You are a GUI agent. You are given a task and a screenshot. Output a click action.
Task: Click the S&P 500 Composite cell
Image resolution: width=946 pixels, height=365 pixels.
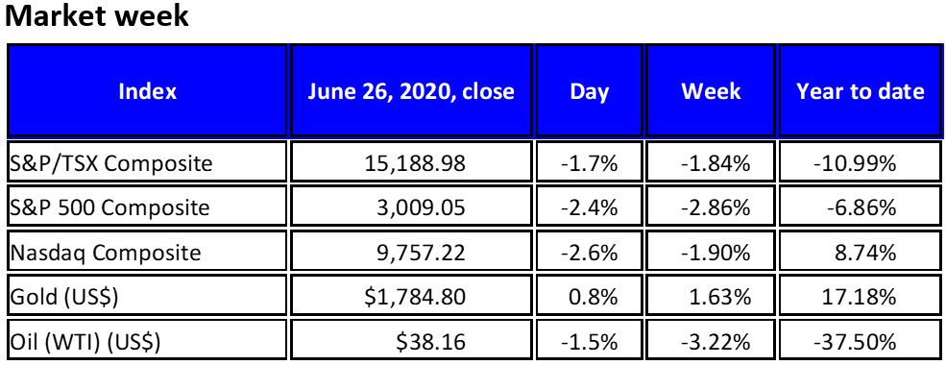147,207
